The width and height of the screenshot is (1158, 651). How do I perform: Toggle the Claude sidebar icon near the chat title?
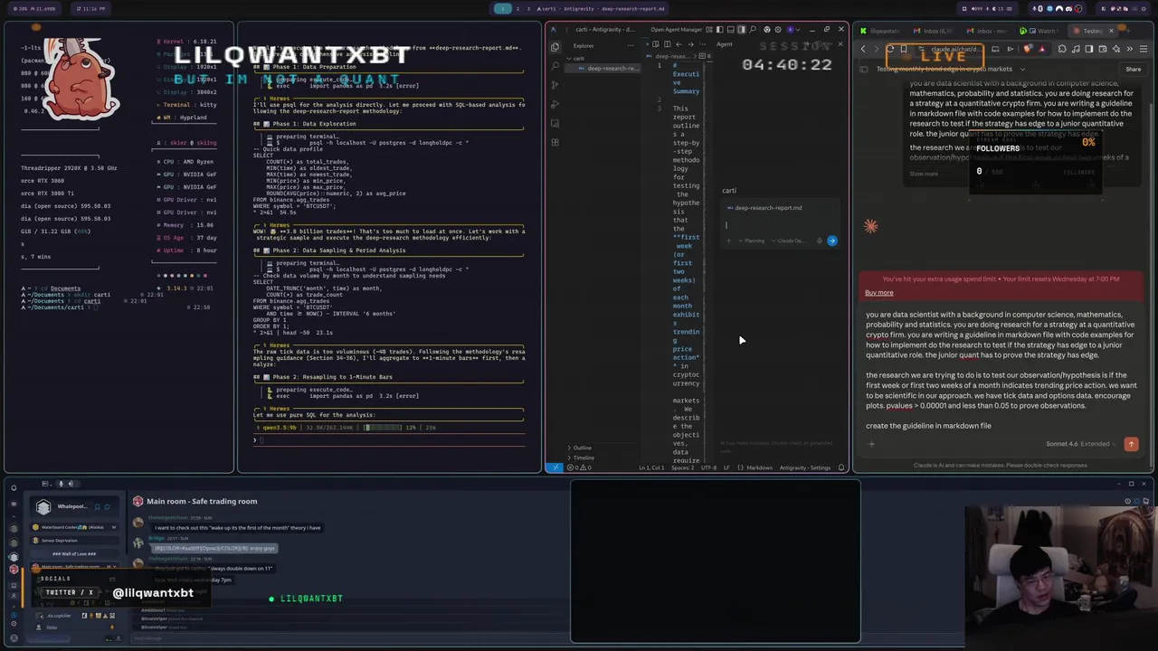pyautogui.click(x=864, y=69)
